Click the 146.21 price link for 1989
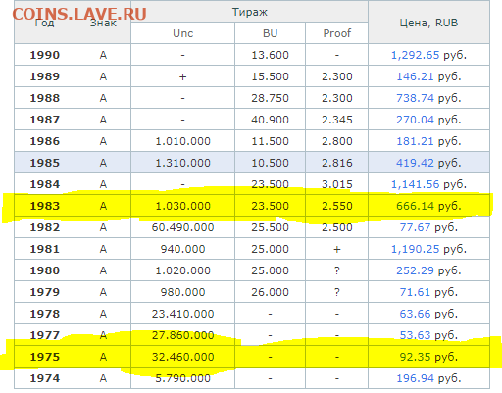 coord(415,76)
